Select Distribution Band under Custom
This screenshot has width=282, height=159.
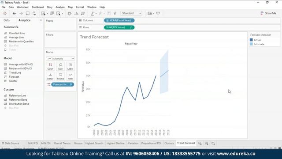[19, 104]
